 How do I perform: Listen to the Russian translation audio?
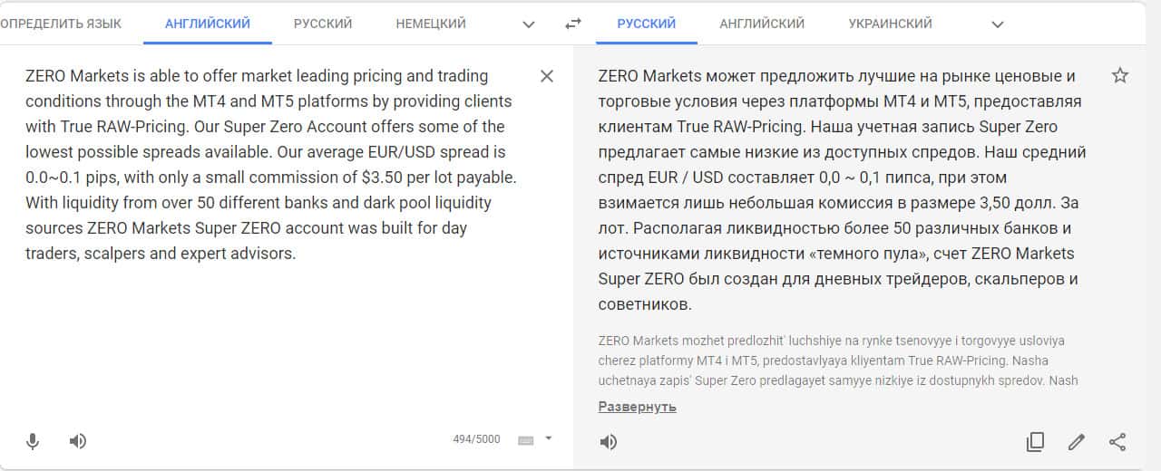point(608,442)
